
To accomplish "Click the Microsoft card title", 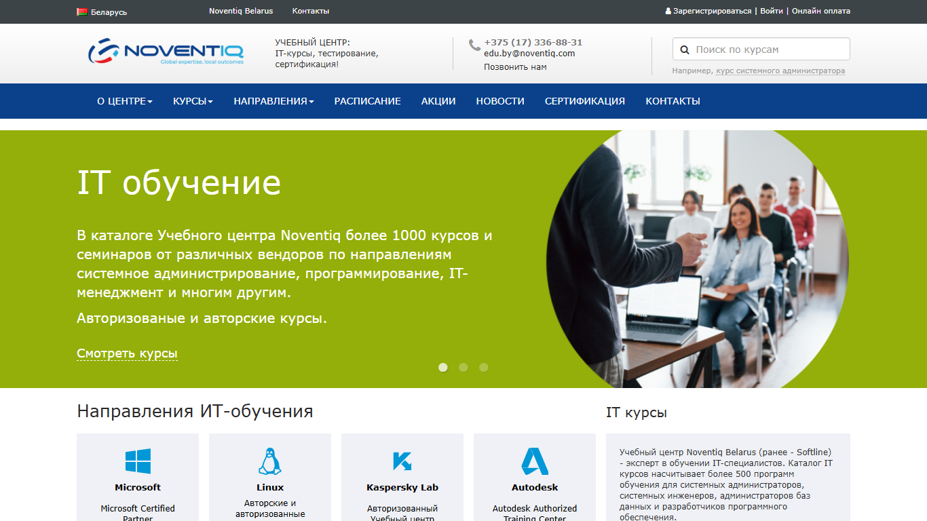I will coord(138,487).
